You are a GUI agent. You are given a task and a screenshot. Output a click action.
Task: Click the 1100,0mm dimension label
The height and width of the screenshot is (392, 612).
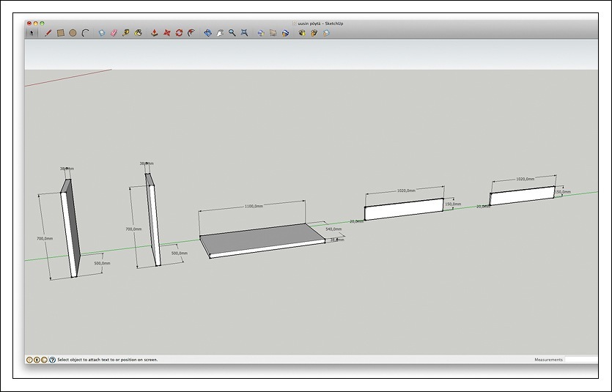point(254,206)
